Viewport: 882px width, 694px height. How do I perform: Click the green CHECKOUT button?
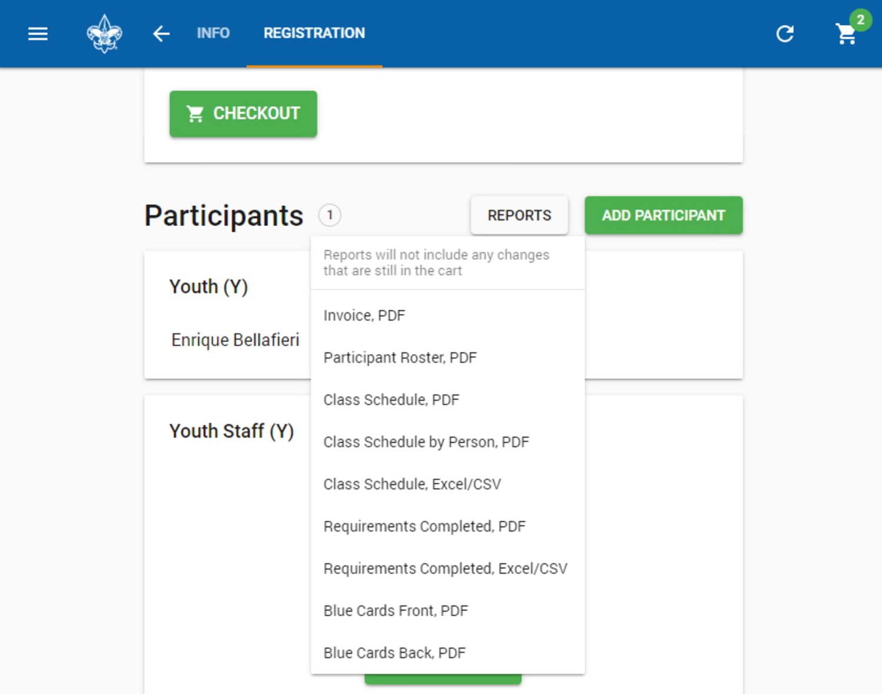click(243, 114)
